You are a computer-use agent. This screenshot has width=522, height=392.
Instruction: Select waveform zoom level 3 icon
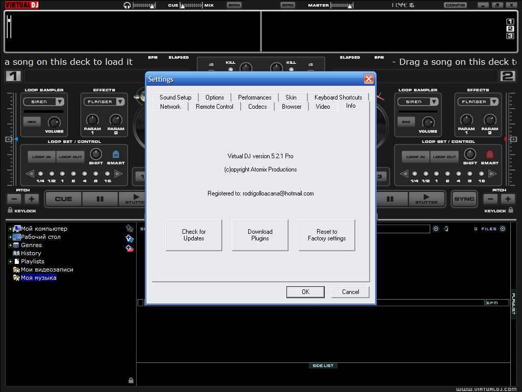(x=510, y=36)
